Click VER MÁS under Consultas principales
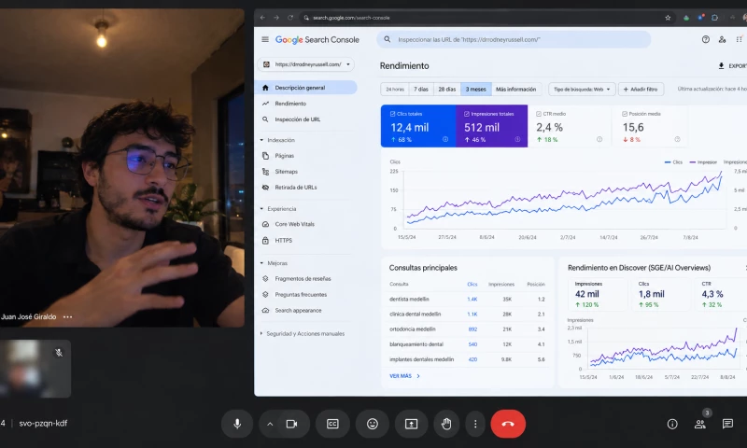 (404, 376)
